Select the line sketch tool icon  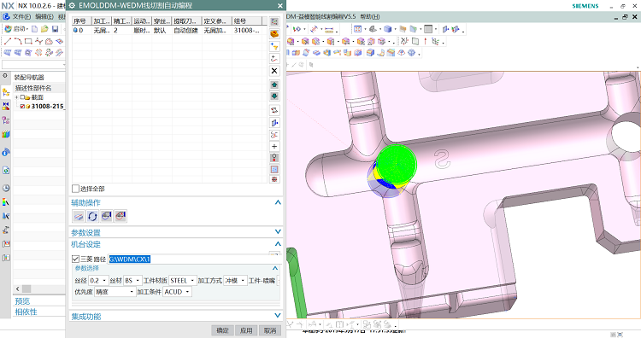coord(8,41)
